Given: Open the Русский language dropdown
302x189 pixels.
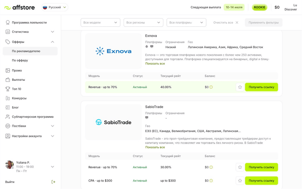Looking at the screenshot, I should coord(55,7).
